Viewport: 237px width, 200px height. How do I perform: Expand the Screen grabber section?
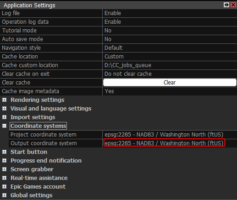tap(4, 169)
